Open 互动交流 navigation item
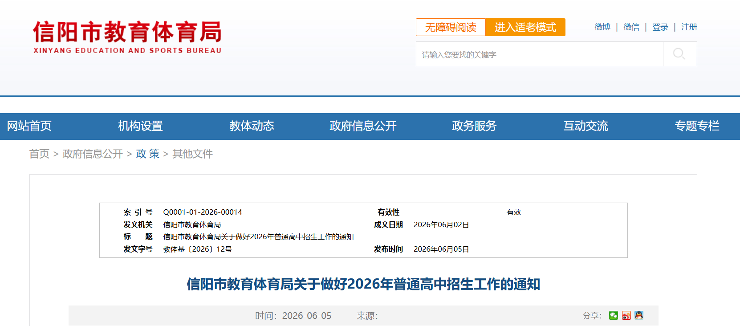 (585, 126)
